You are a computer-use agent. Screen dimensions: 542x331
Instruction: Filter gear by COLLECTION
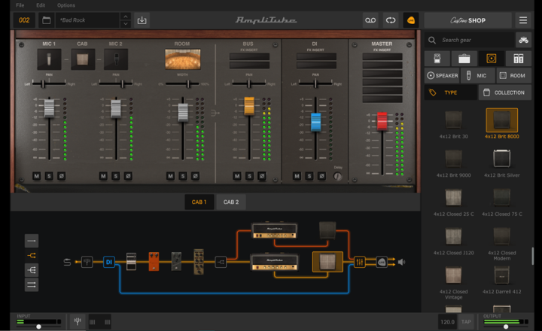click(504, 93)
